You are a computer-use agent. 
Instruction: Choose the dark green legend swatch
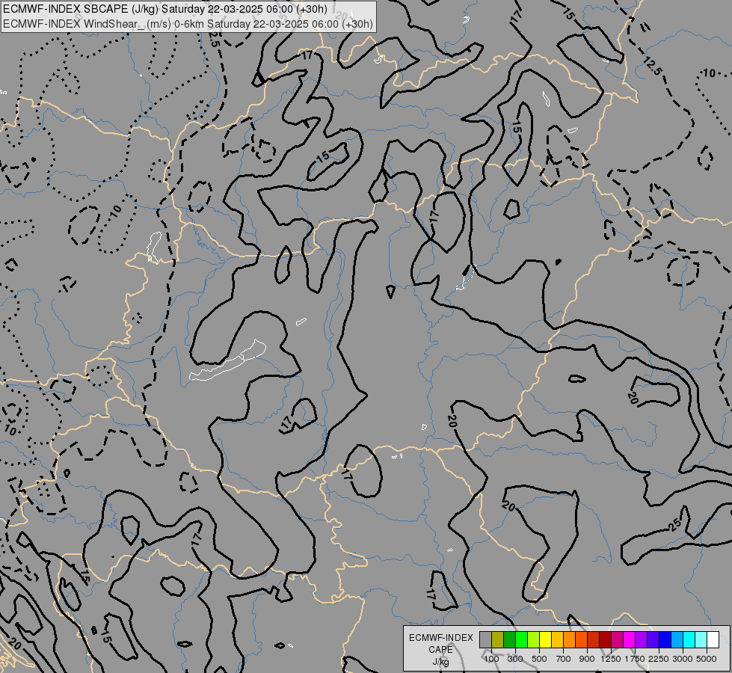tap(509, 640)
